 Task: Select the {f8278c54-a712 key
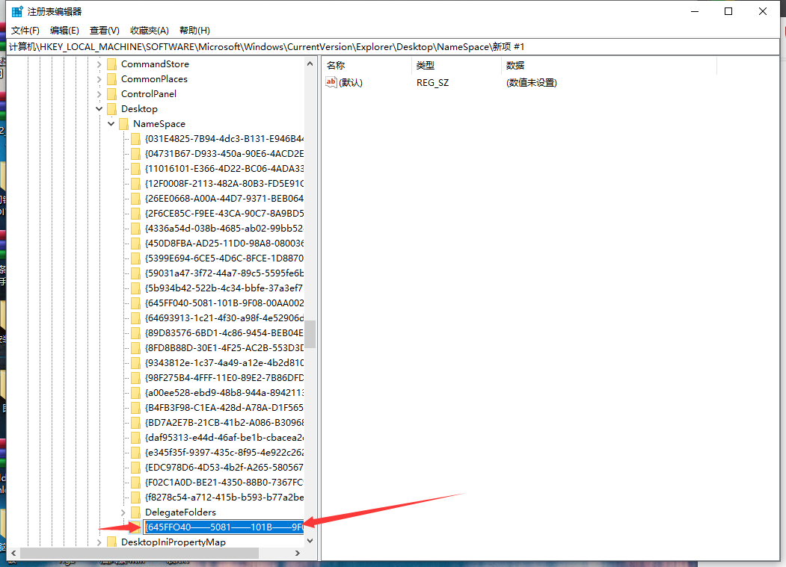(224, 498)
